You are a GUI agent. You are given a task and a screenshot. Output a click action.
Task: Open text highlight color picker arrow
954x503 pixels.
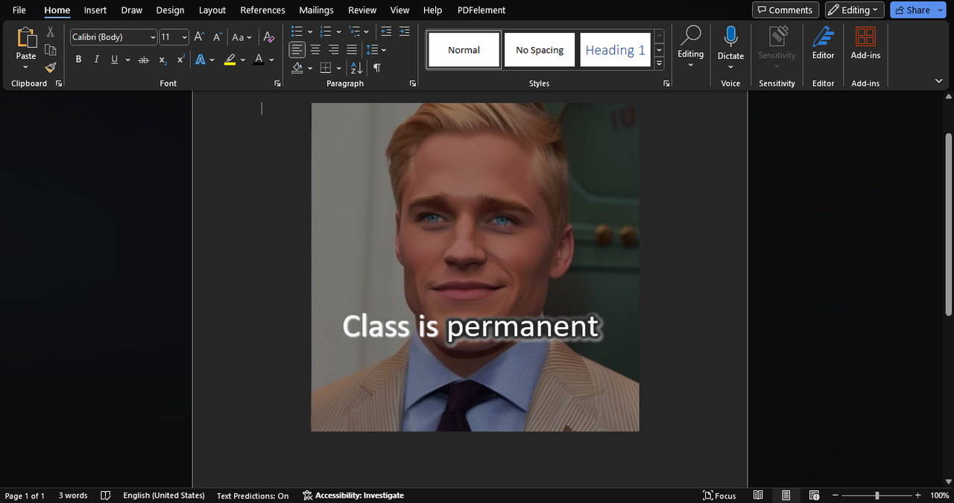243,60
